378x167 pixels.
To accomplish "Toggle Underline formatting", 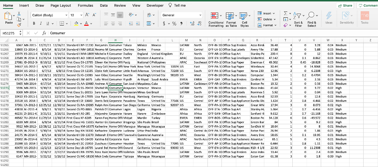I will click(x=48, y=23).
